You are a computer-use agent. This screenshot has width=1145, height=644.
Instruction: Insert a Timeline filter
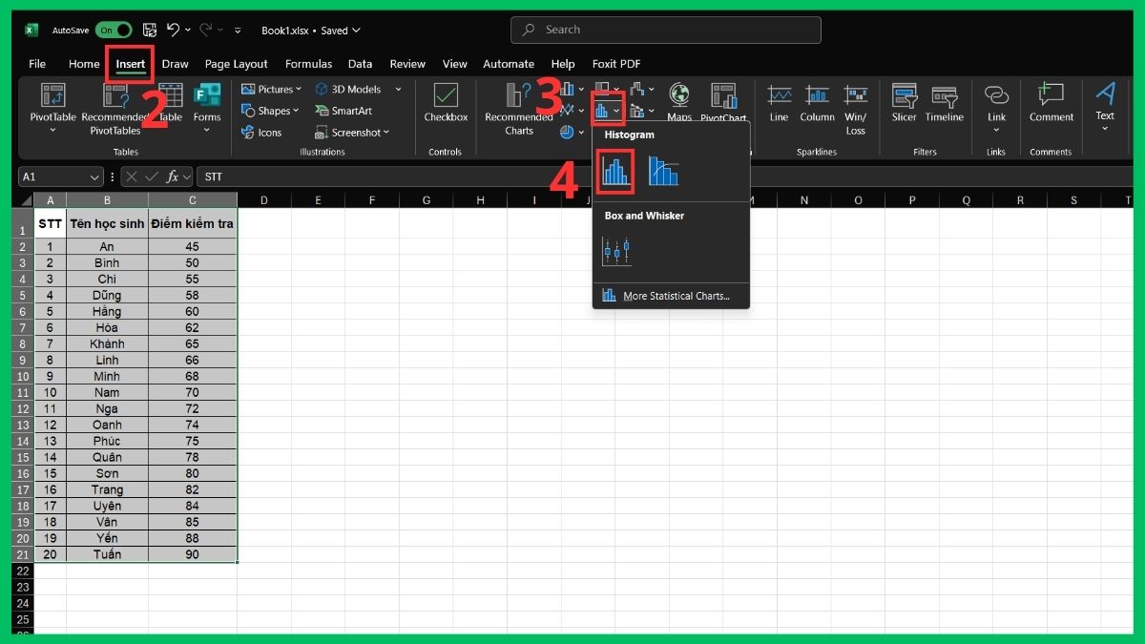[x=944, y=103]
